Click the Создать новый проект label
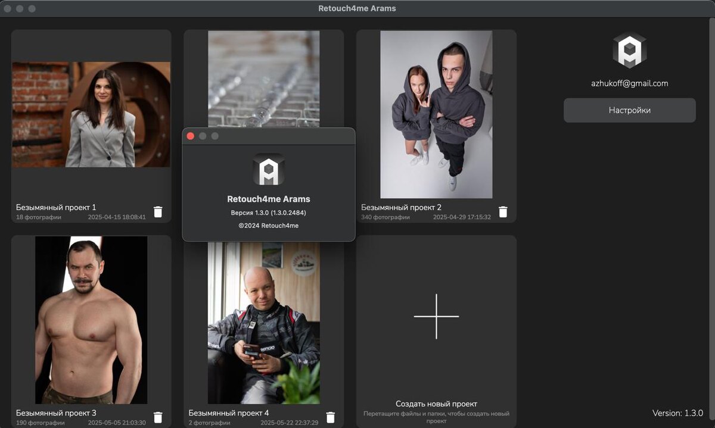The height and width of the screenshot is (428, 715). (x=436, y=404)
